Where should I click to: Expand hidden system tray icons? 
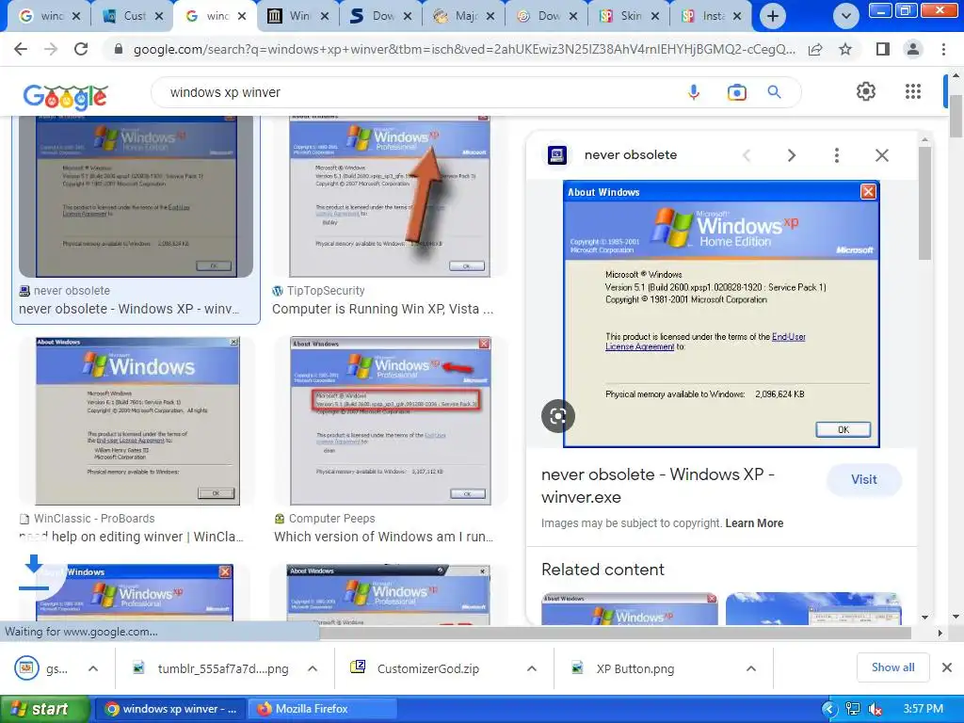(830, 709)
